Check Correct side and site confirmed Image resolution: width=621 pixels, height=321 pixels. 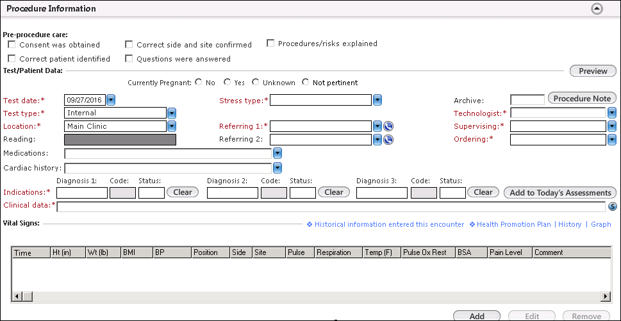(x=129, y=44)
